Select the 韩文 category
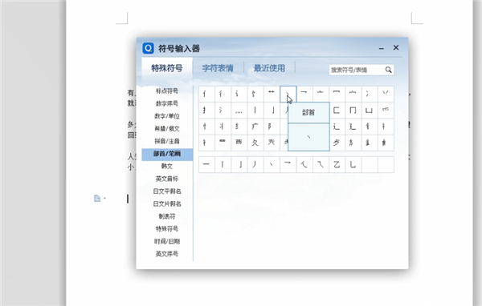 point(167,166)
